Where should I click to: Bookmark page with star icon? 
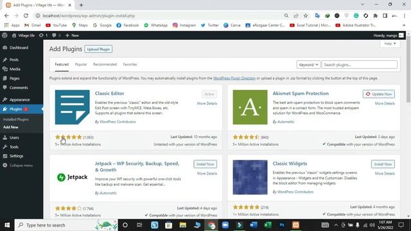click(x=306, y=15)
